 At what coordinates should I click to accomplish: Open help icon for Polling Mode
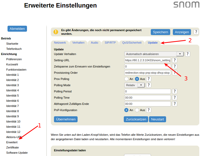[148, 85]
